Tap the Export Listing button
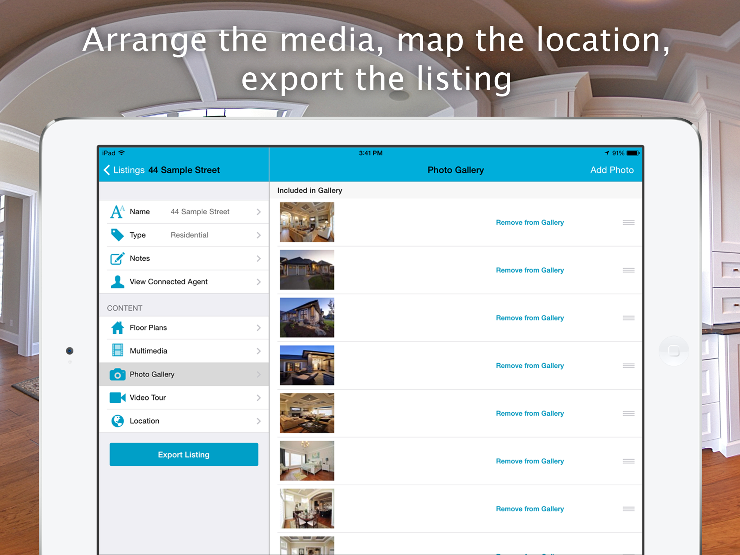The image size is (740, 555). point(184,454)
